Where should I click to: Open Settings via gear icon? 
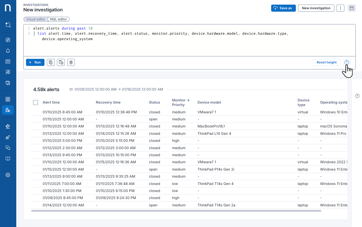pyautogui.click(x=8, y=175)
